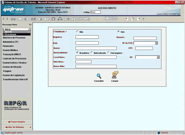Open the UF dropdown beside Local Nasc.
The width and height of the screenshot is (185, 135).
[158, 57]
